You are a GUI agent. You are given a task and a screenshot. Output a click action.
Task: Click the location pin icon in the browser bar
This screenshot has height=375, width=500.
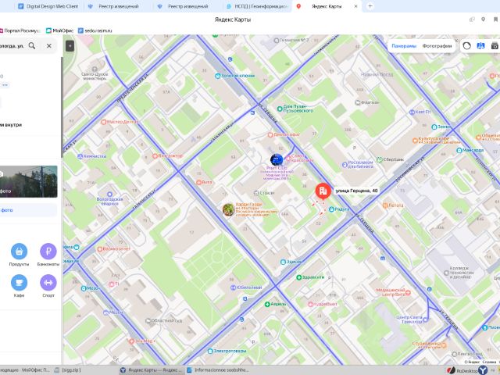click(x=484, y=20)
